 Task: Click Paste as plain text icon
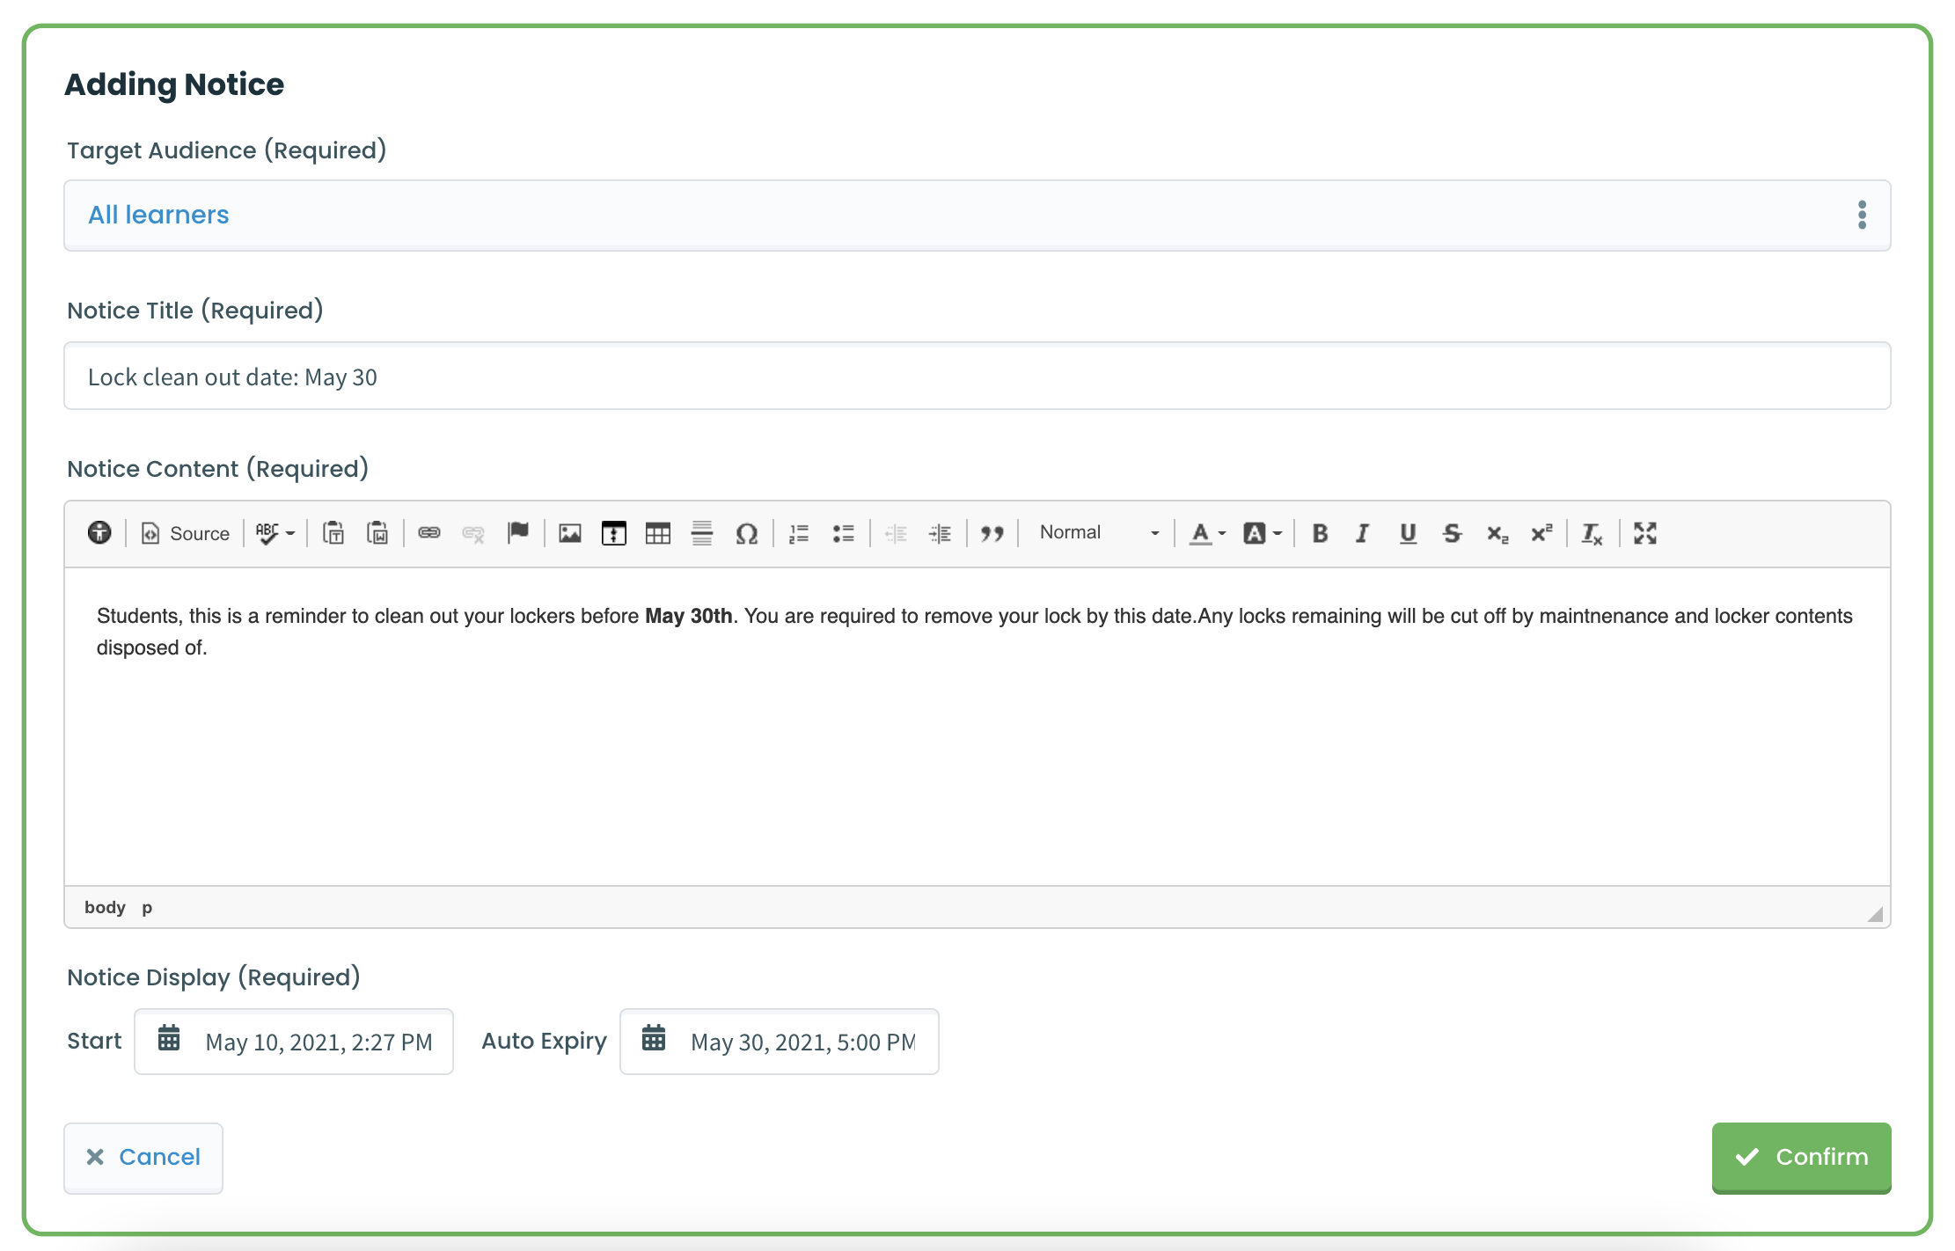(x=333, y=533)
